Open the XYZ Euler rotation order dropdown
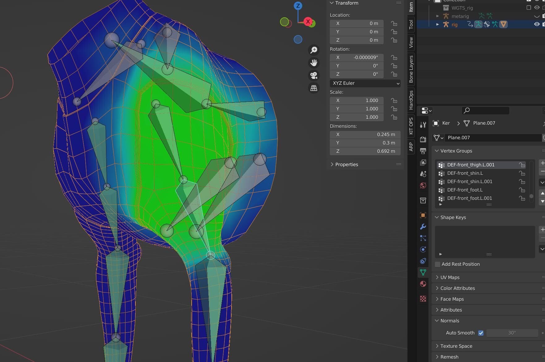The height and width of the screenshot is (362, 545). click(365, 83)
